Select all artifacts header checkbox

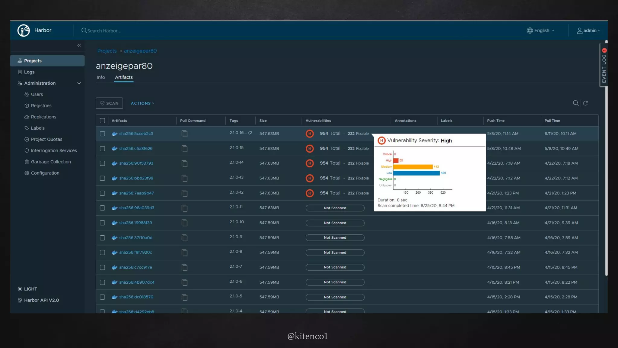[103, 121]
